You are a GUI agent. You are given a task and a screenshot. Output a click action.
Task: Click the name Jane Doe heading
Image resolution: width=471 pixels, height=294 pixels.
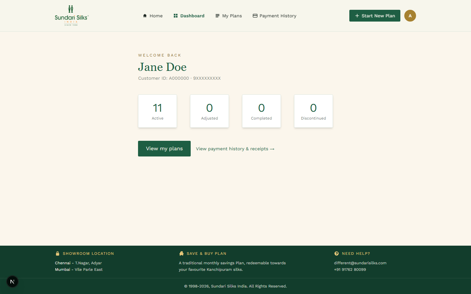pos(162,67)
